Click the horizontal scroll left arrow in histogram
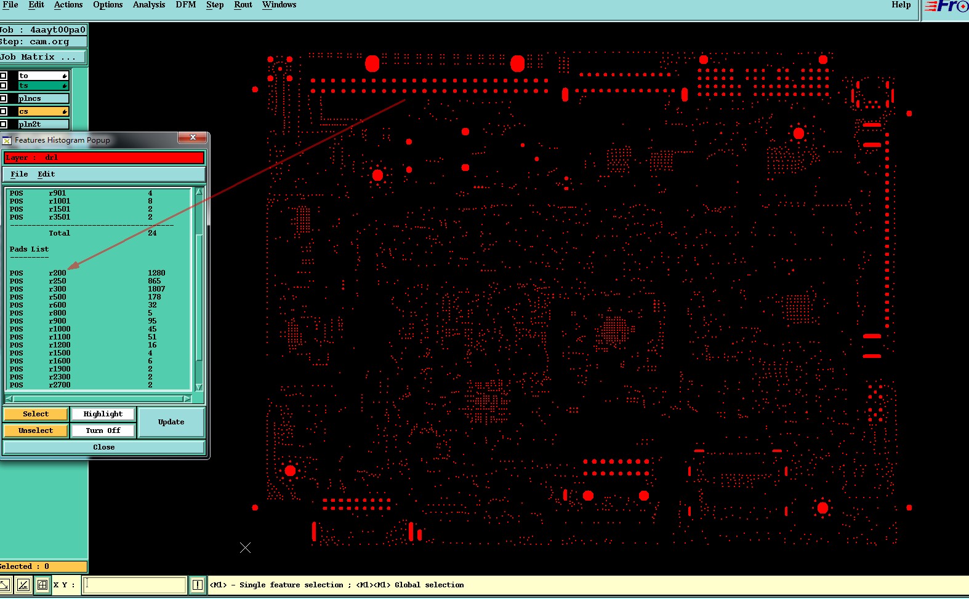Screen dimensions: 969x599 (x=9, y=399)
